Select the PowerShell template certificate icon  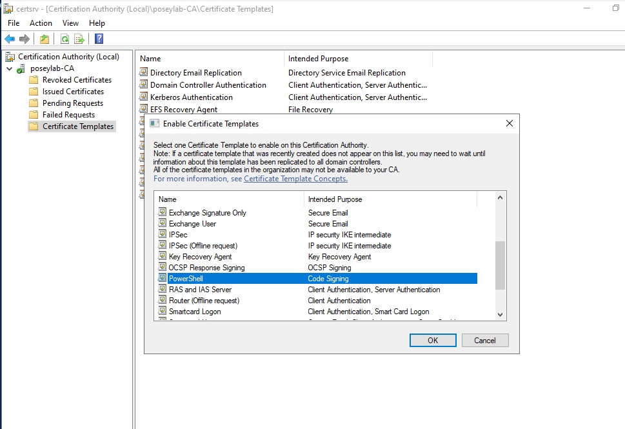(161, 278)
